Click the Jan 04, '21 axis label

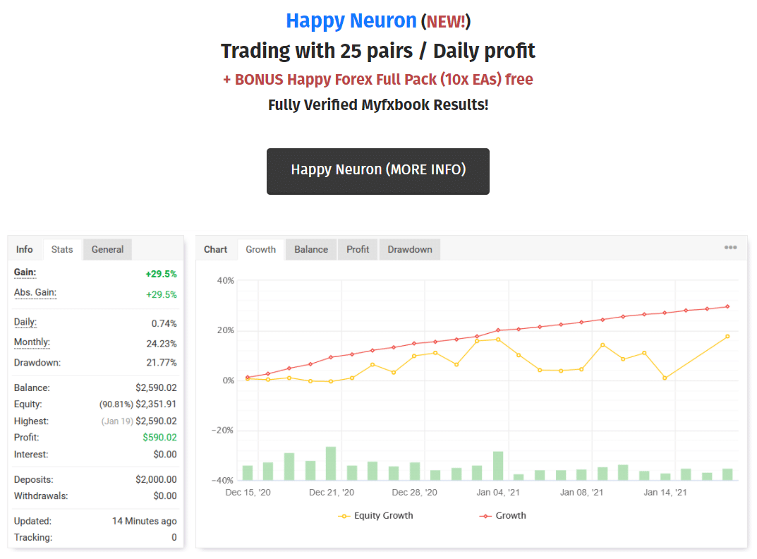(498, 493)
